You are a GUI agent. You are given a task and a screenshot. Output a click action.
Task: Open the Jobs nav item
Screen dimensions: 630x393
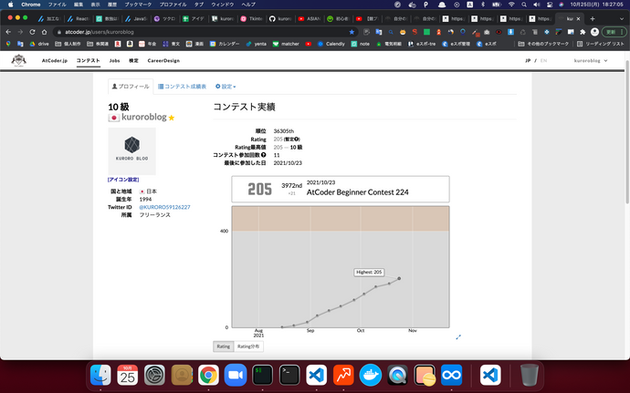[x=114, y=60]
